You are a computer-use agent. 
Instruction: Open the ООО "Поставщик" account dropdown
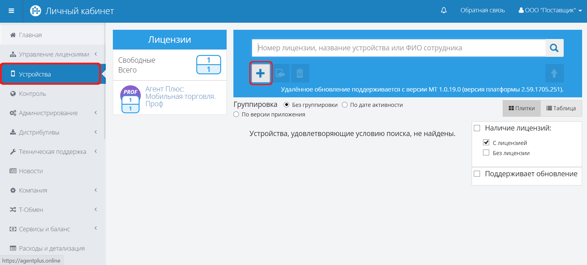click(550, 10)
